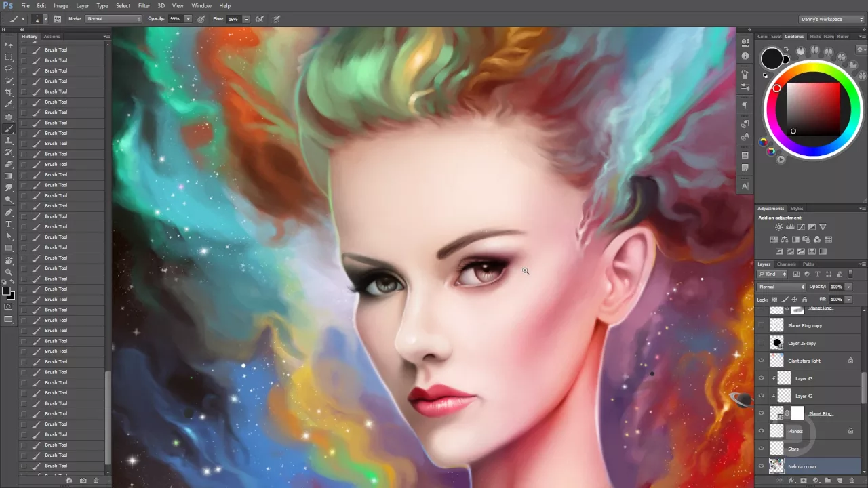Switch to the Paths tab

pyautogui.click(x=808, y=264)
